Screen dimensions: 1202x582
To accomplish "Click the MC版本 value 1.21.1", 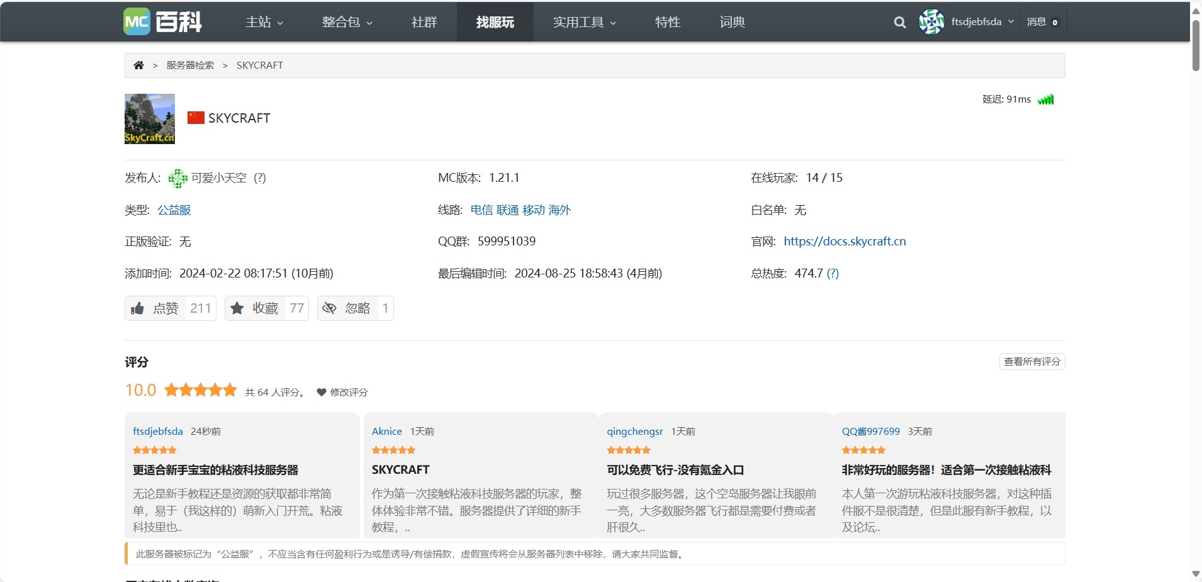I will click(x=504, y=178).
